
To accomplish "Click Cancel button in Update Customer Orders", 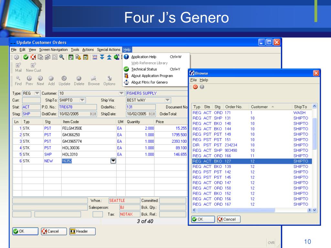I will (x=54, y=231).
